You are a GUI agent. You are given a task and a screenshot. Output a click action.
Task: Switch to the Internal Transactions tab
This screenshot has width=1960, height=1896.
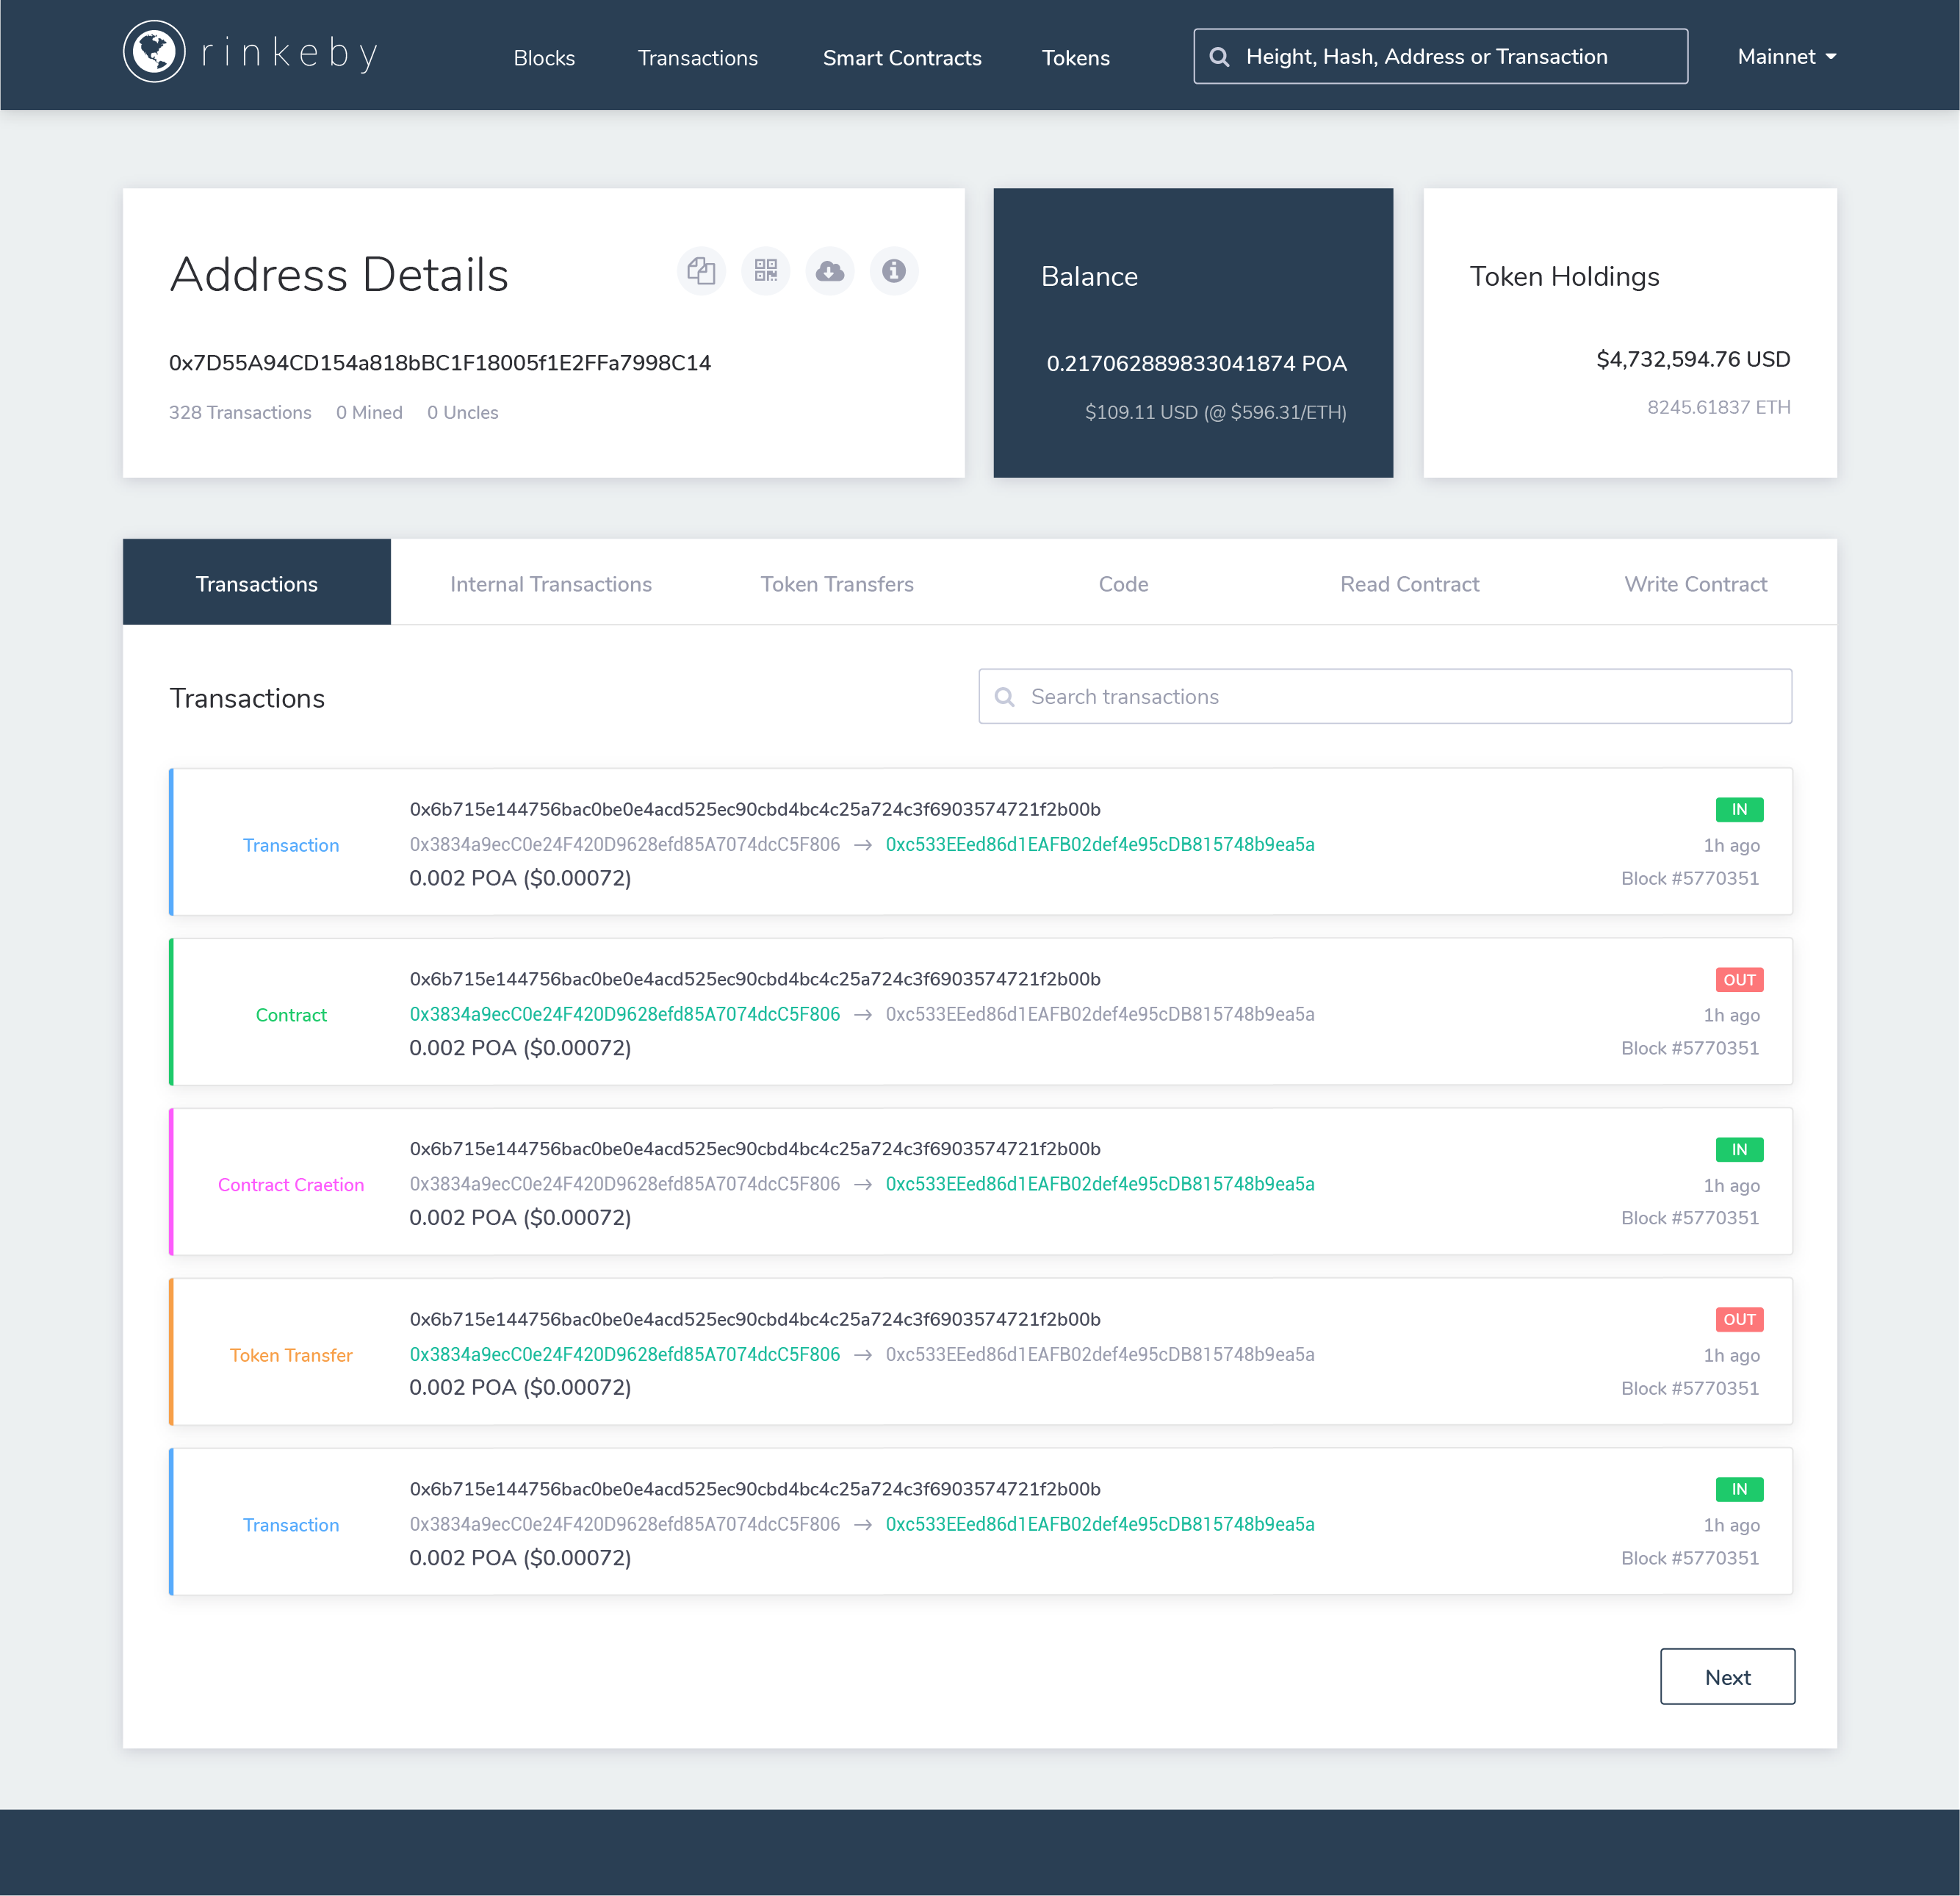[551, 583]
